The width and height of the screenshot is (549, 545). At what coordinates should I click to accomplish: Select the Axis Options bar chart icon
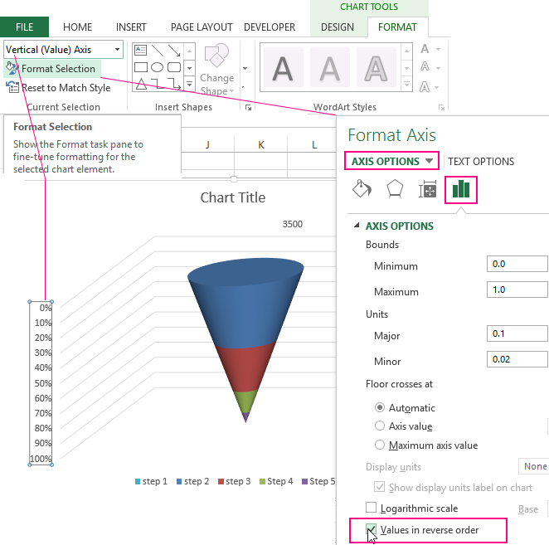[x=461, y=190]
